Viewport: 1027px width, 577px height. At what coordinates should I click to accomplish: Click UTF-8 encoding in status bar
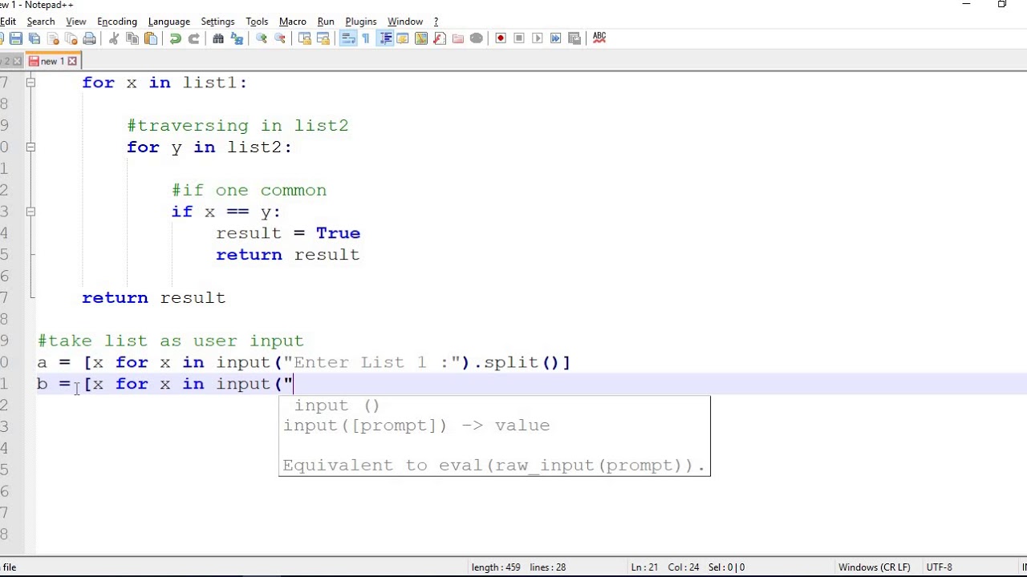pos(940,567)
